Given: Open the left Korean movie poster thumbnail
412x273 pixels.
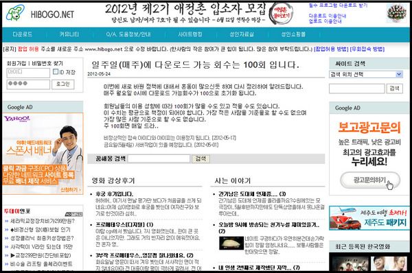Looking at the screenshot, I should pyautogui.click(x=350, y=263).
